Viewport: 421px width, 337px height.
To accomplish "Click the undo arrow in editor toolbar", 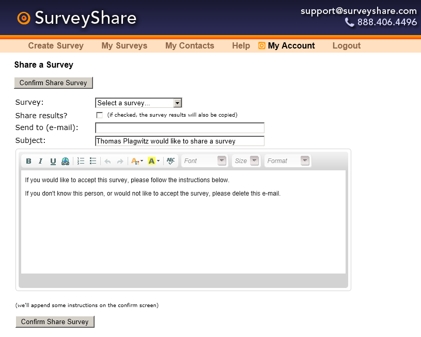I will (x=107, y=161).
